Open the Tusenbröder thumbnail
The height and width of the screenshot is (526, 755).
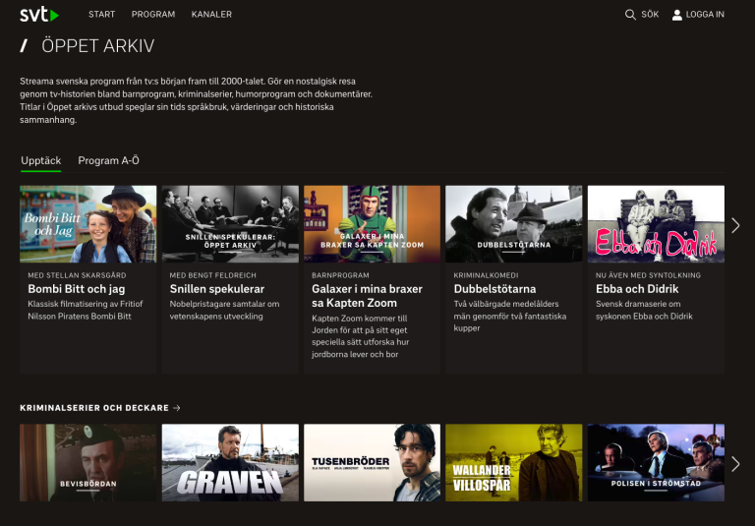click(x=372, y=462)
